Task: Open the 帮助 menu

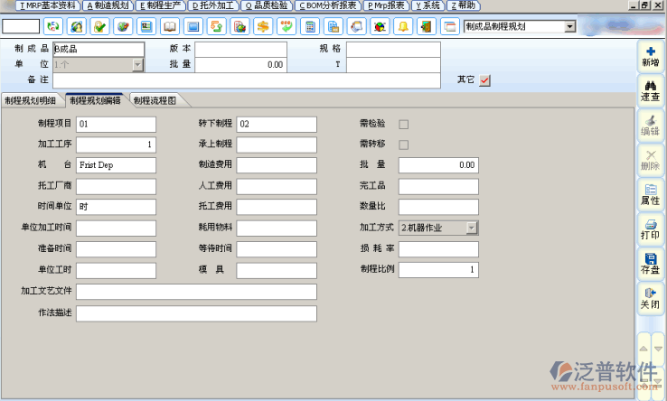Action: pos(463,5)
